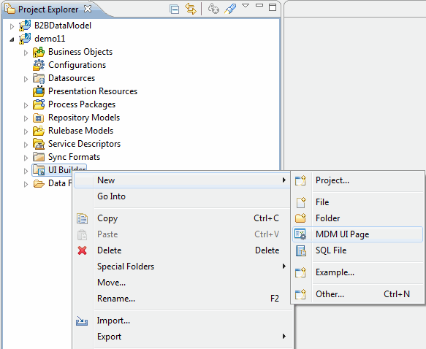Toggle Link with Editor icon
This screenshot has height=349, width=426.
191,9
